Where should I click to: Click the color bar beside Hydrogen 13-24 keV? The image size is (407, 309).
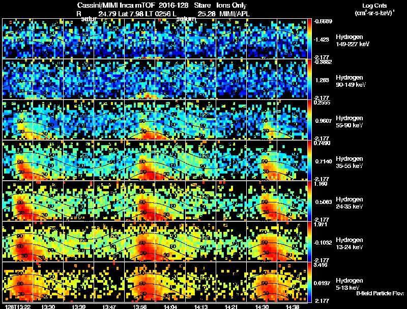309,242
